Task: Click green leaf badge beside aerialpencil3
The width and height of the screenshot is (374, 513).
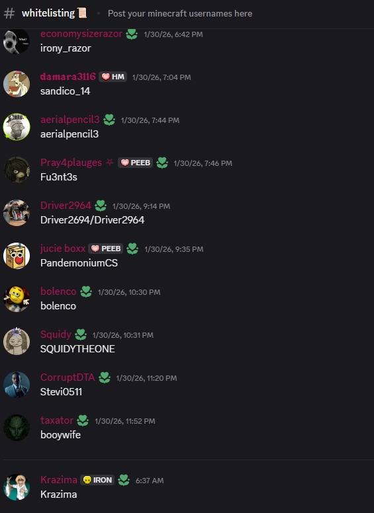Action: click(109, 120)
